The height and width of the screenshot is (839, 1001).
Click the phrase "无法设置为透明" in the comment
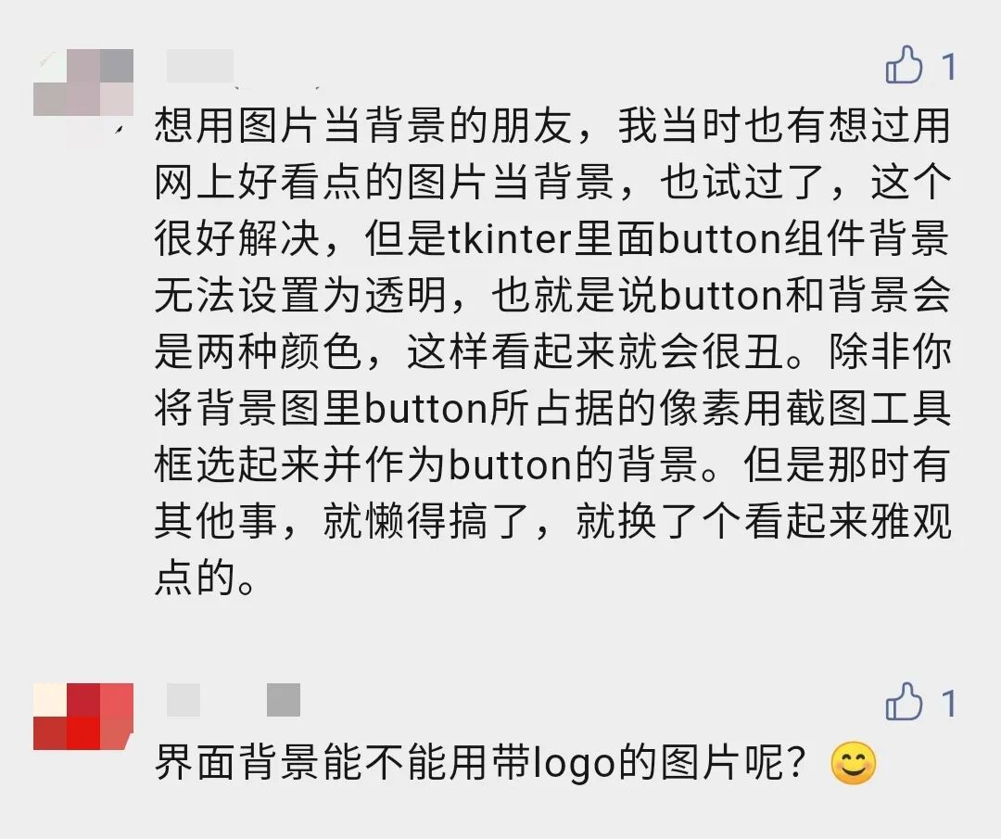click(300, 295)
